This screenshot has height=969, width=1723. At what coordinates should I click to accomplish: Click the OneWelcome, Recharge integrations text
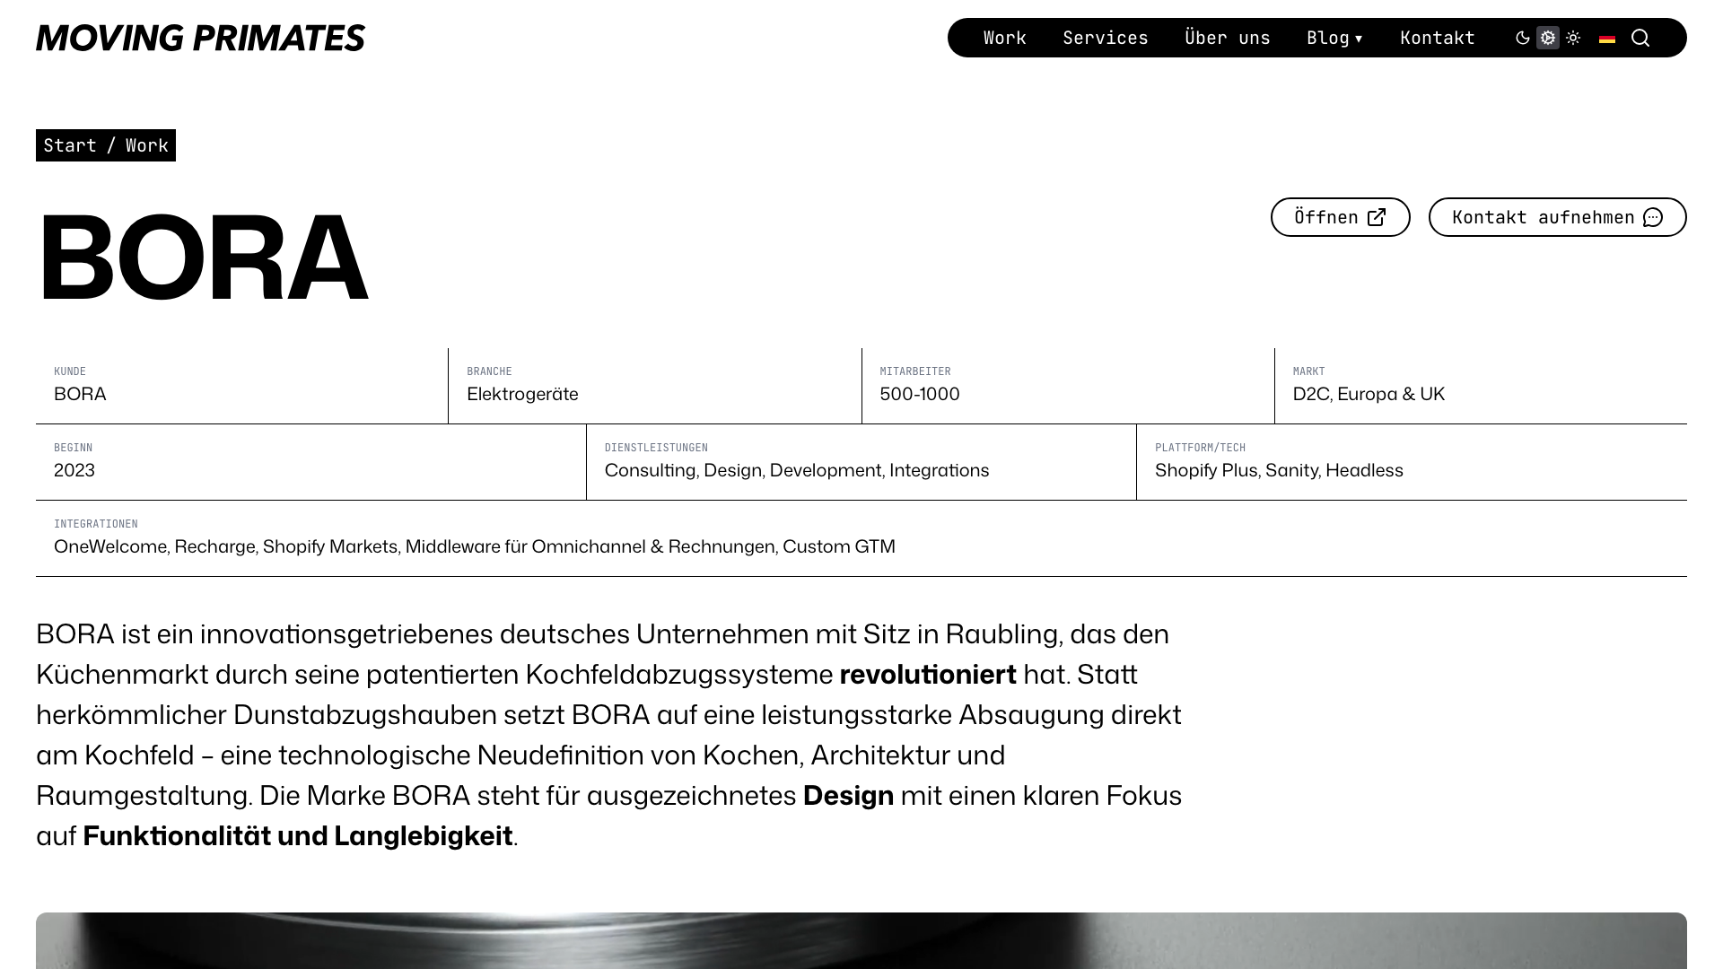[x=475, y=546]
